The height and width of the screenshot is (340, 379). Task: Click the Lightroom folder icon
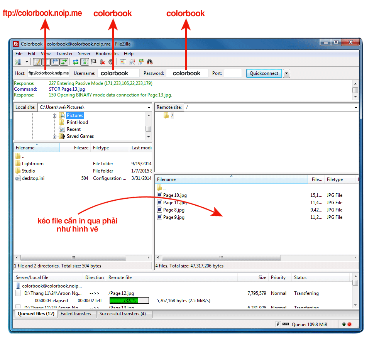(18, 163)
